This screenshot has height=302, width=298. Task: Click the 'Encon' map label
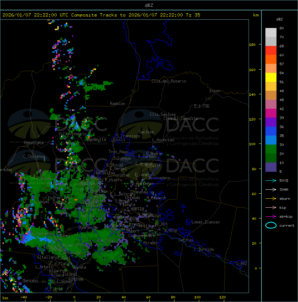[x=215, y=91]
